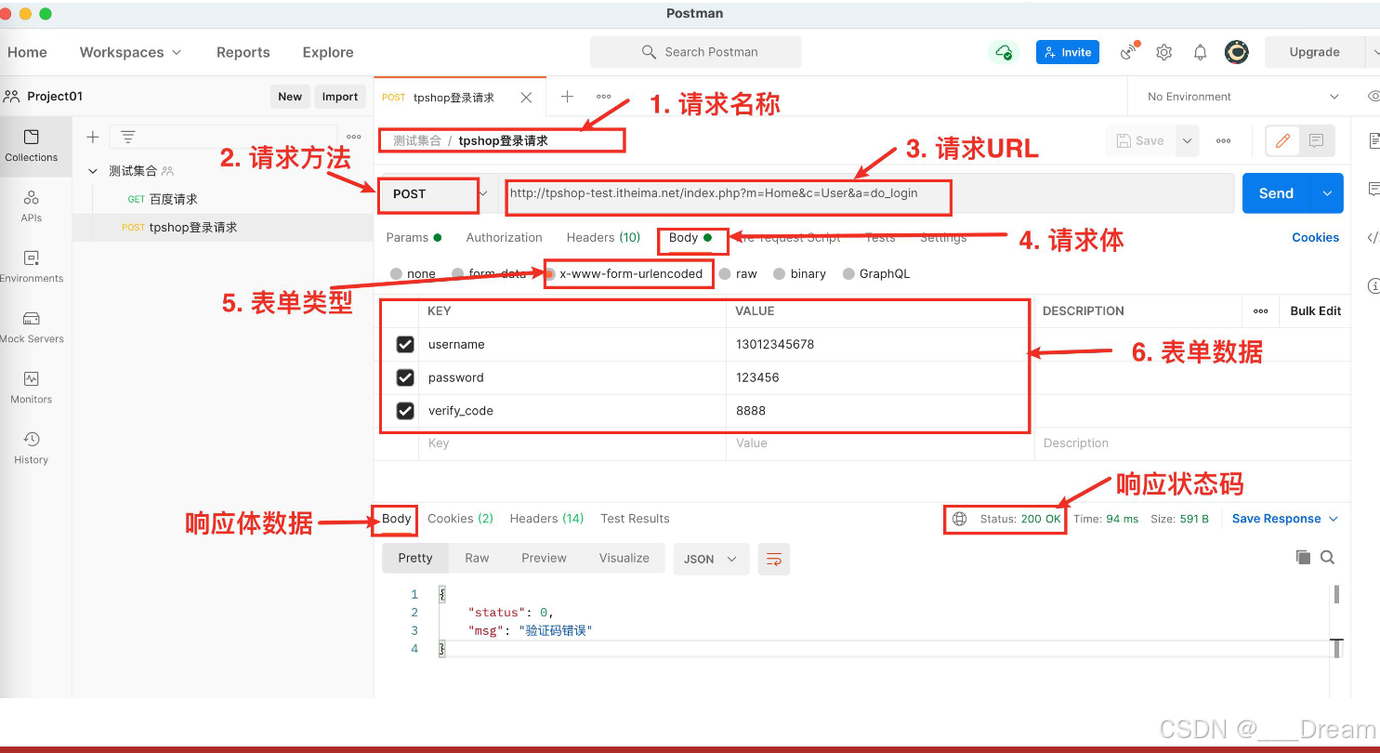This screenshot has height=753, width=1380.
Task: Search the response body with magnifier icon
Action: [1328, 557]
